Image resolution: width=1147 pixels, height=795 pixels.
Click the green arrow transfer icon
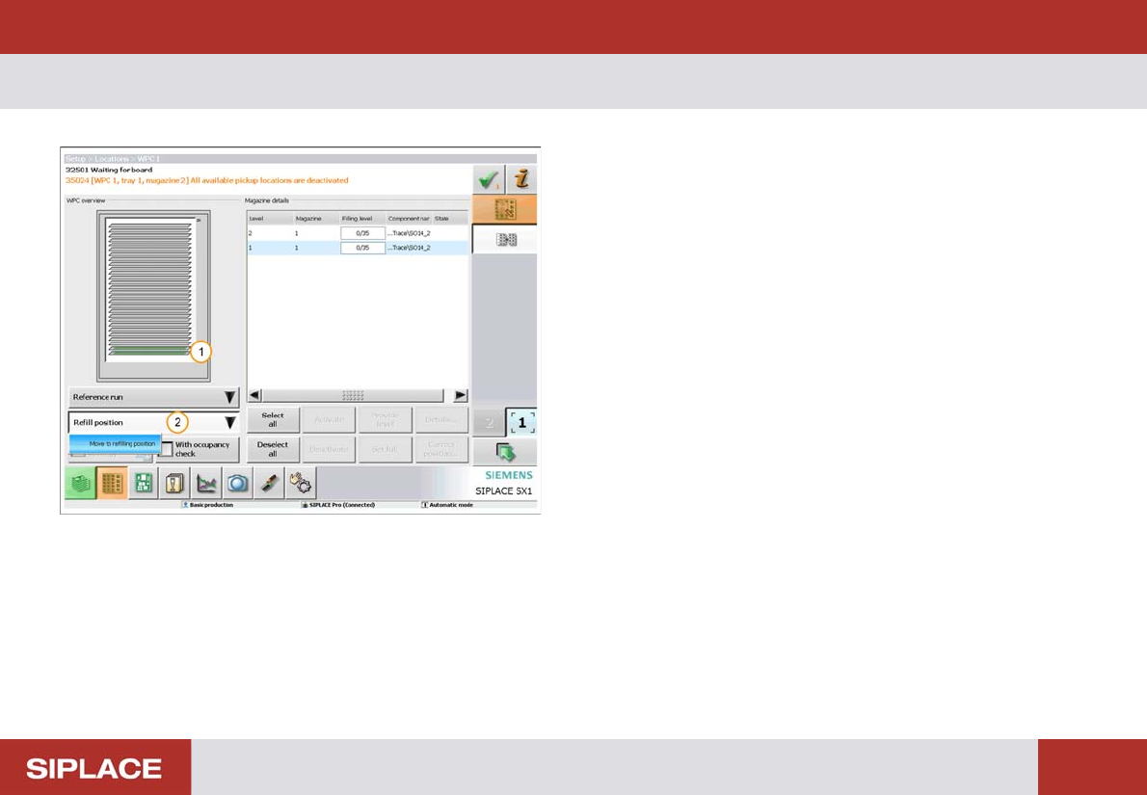505,451
